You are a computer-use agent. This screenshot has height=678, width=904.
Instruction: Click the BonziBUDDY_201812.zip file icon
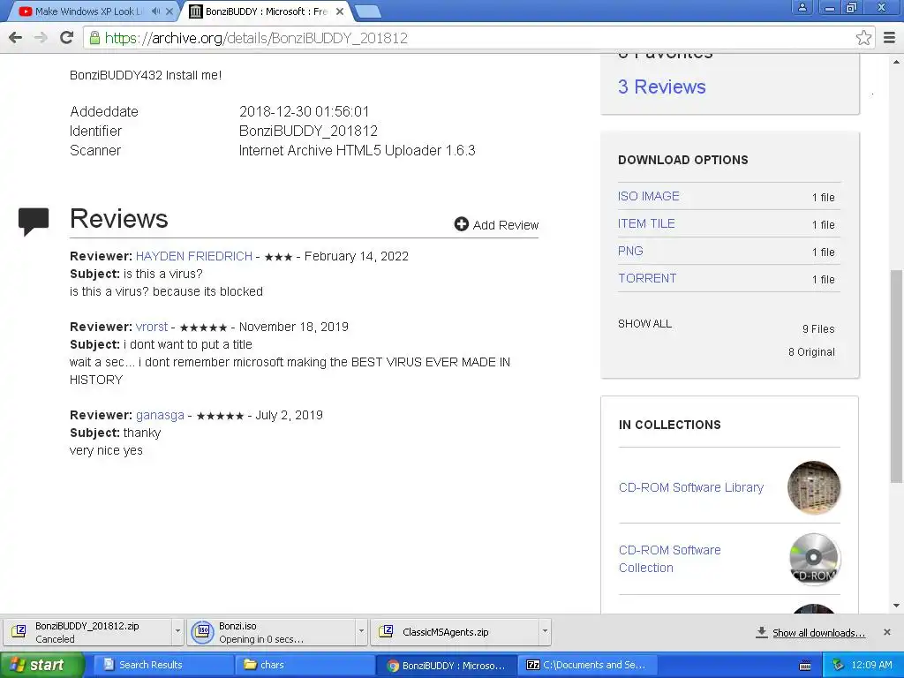pos(19,632)
